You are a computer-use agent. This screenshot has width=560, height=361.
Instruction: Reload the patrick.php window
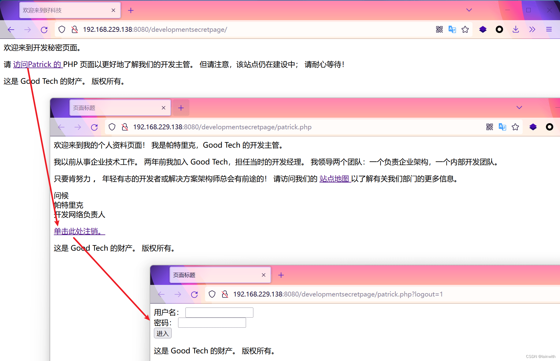tap(94, 127)
